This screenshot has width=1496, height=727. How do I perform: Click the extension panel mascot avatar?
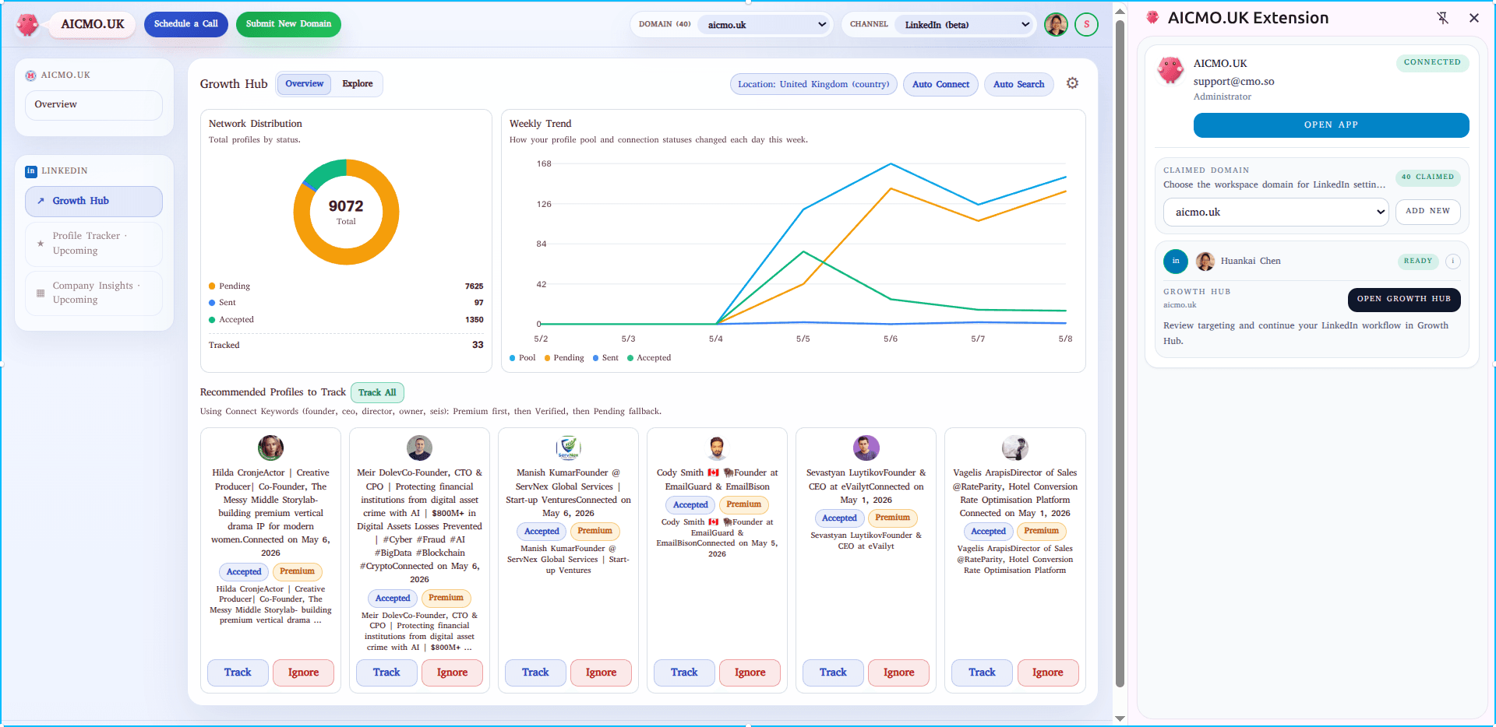point(1170,70)
